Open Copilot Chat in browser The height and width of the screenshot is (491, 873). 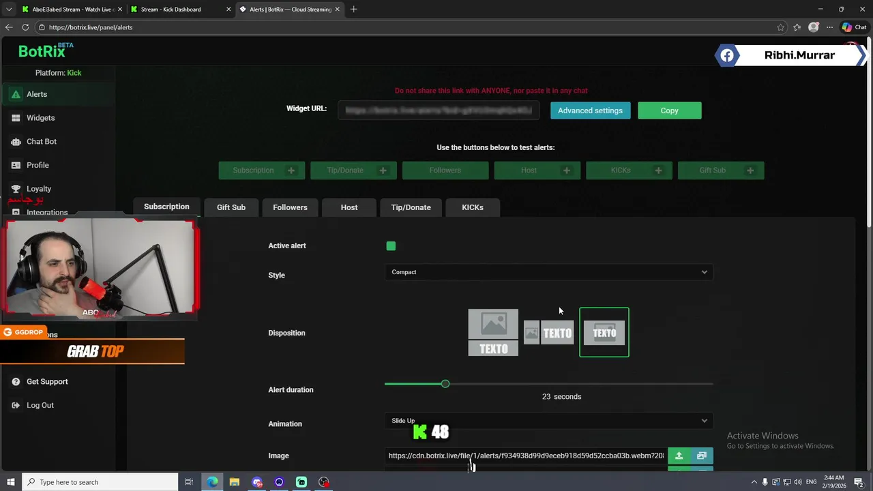tap(855, 27)
